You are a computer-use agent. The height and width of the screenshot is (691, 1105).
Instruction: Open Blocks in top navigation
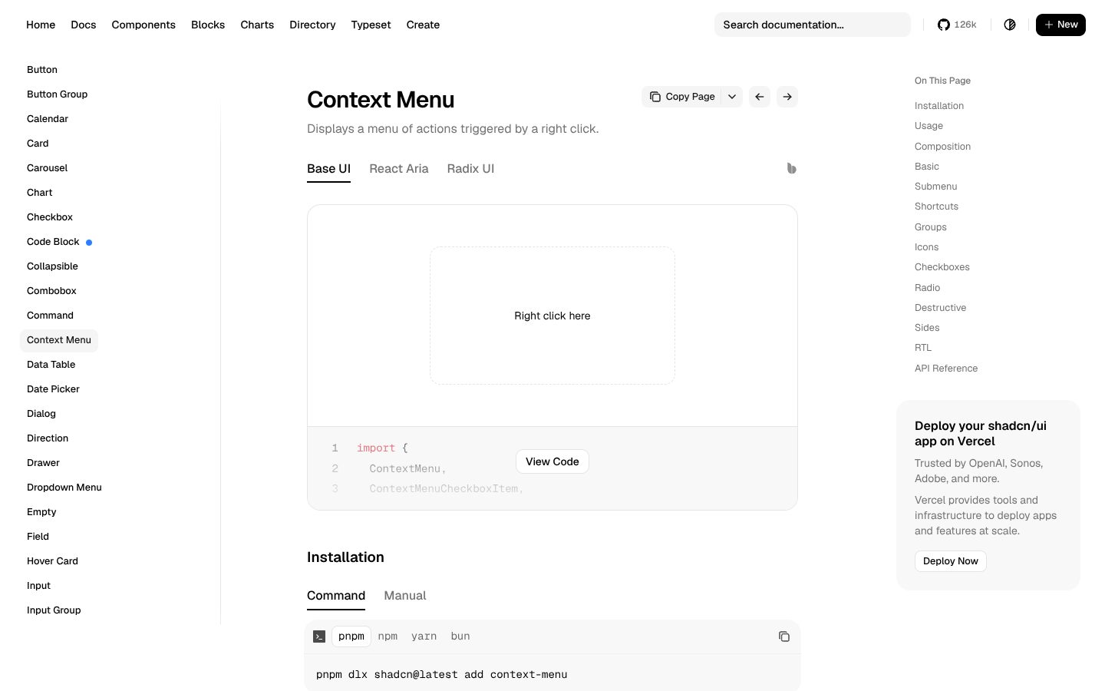click(208, 25)
